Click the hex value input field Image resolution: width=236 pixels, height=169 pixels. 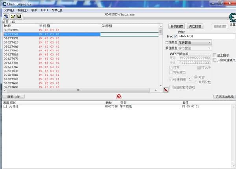[x=206, y=36]
